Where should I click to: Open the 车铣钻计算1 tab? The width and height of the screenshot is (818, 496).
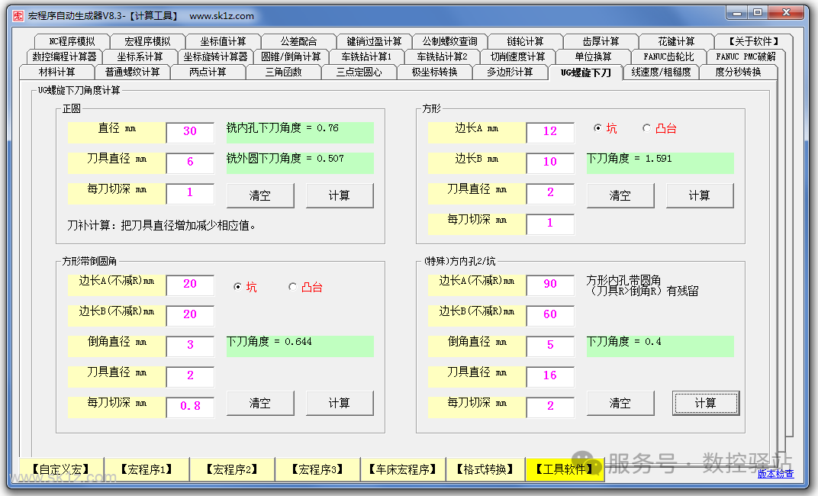(367, 56)
